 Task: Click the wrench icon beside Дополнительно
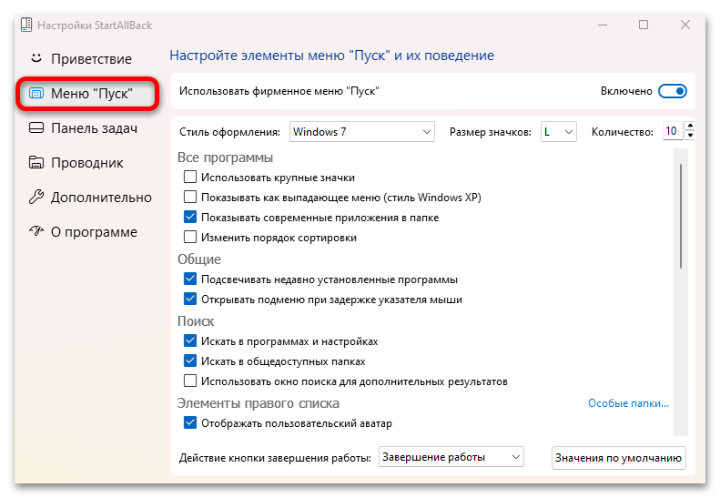[36, 197]
